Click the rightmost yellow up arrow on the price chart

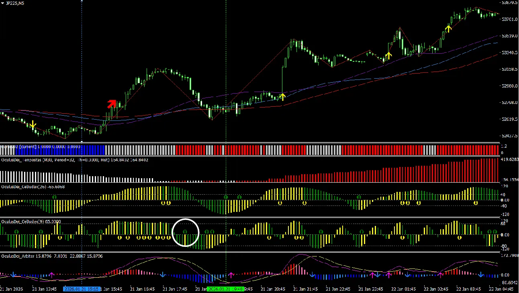[448, 28]
